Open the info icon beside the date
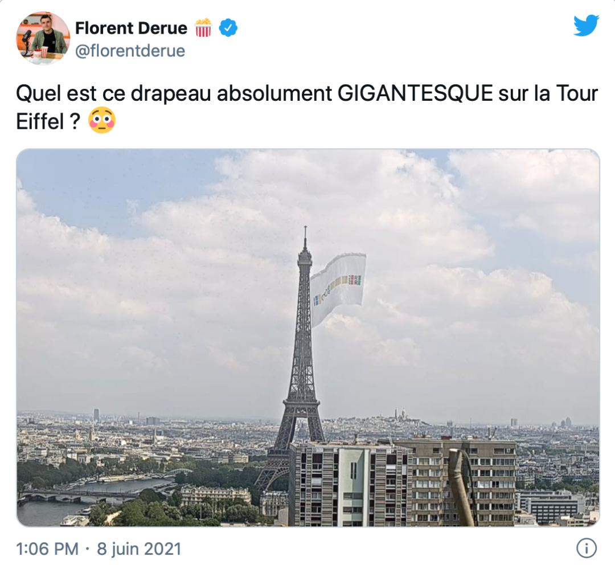 click(x=587, y=548)
